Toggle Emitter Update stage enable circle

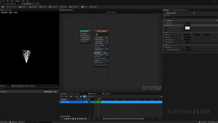click(108, 43)
